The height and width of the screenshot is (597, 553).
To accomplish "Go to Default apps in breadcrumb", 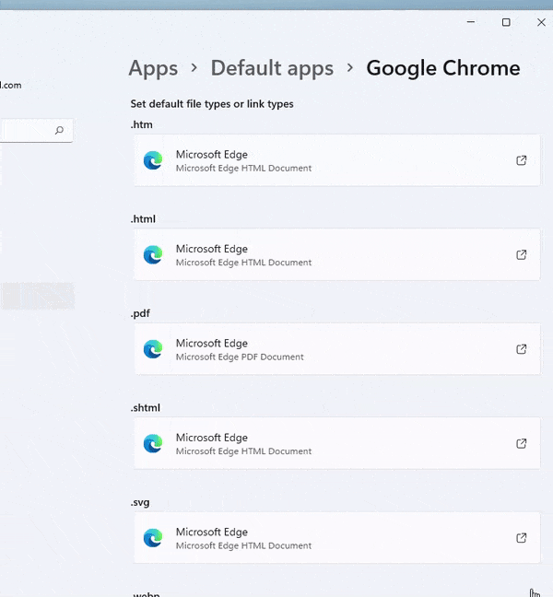I will pos(272,68).
